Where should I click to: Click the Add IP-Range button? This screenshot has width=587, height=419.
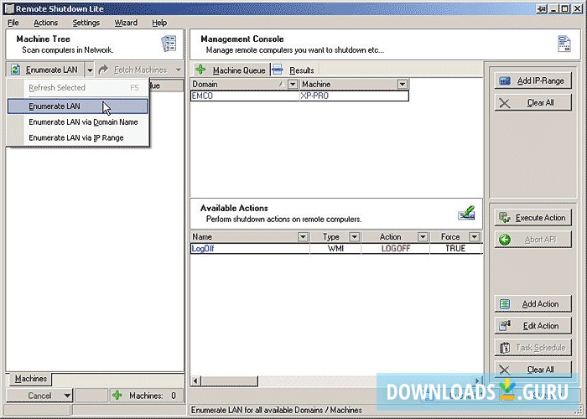tap(533, 80)
